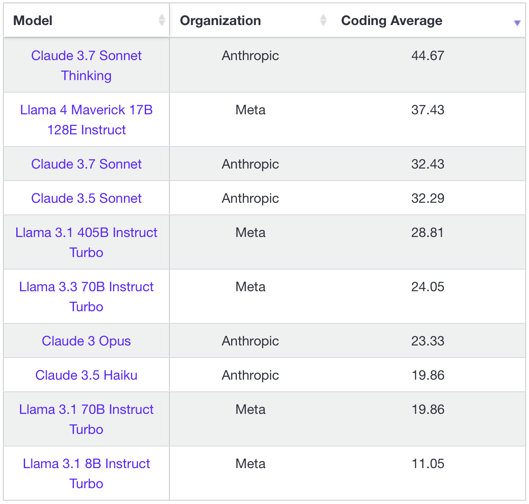
Task: Select the 32.43 score cell
Action: pos(428,164)
